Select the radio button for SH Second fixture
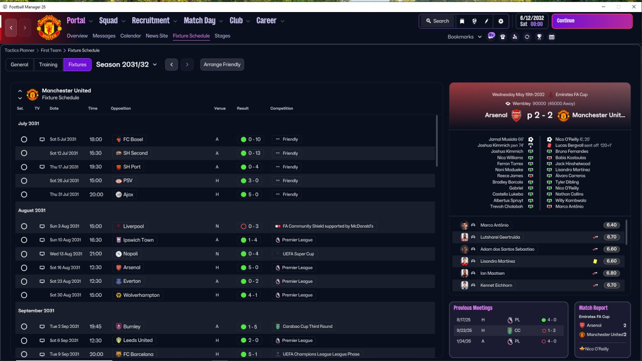642x361 pixels. pyautogui.click(x=24, y=153)
